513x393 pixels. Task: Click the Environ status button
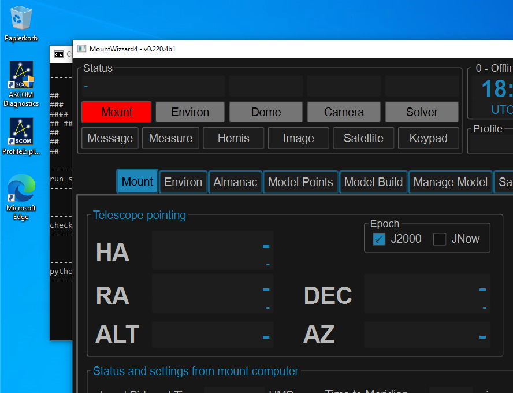pos(190,112)
